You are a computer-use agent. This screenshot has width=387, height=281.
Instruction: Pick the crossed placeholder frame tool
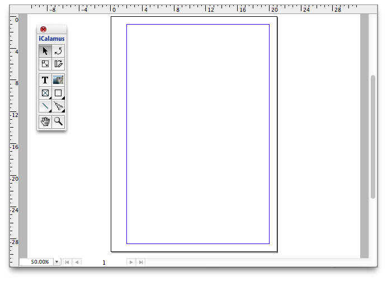pyautogui.click(x=45, y=93)
